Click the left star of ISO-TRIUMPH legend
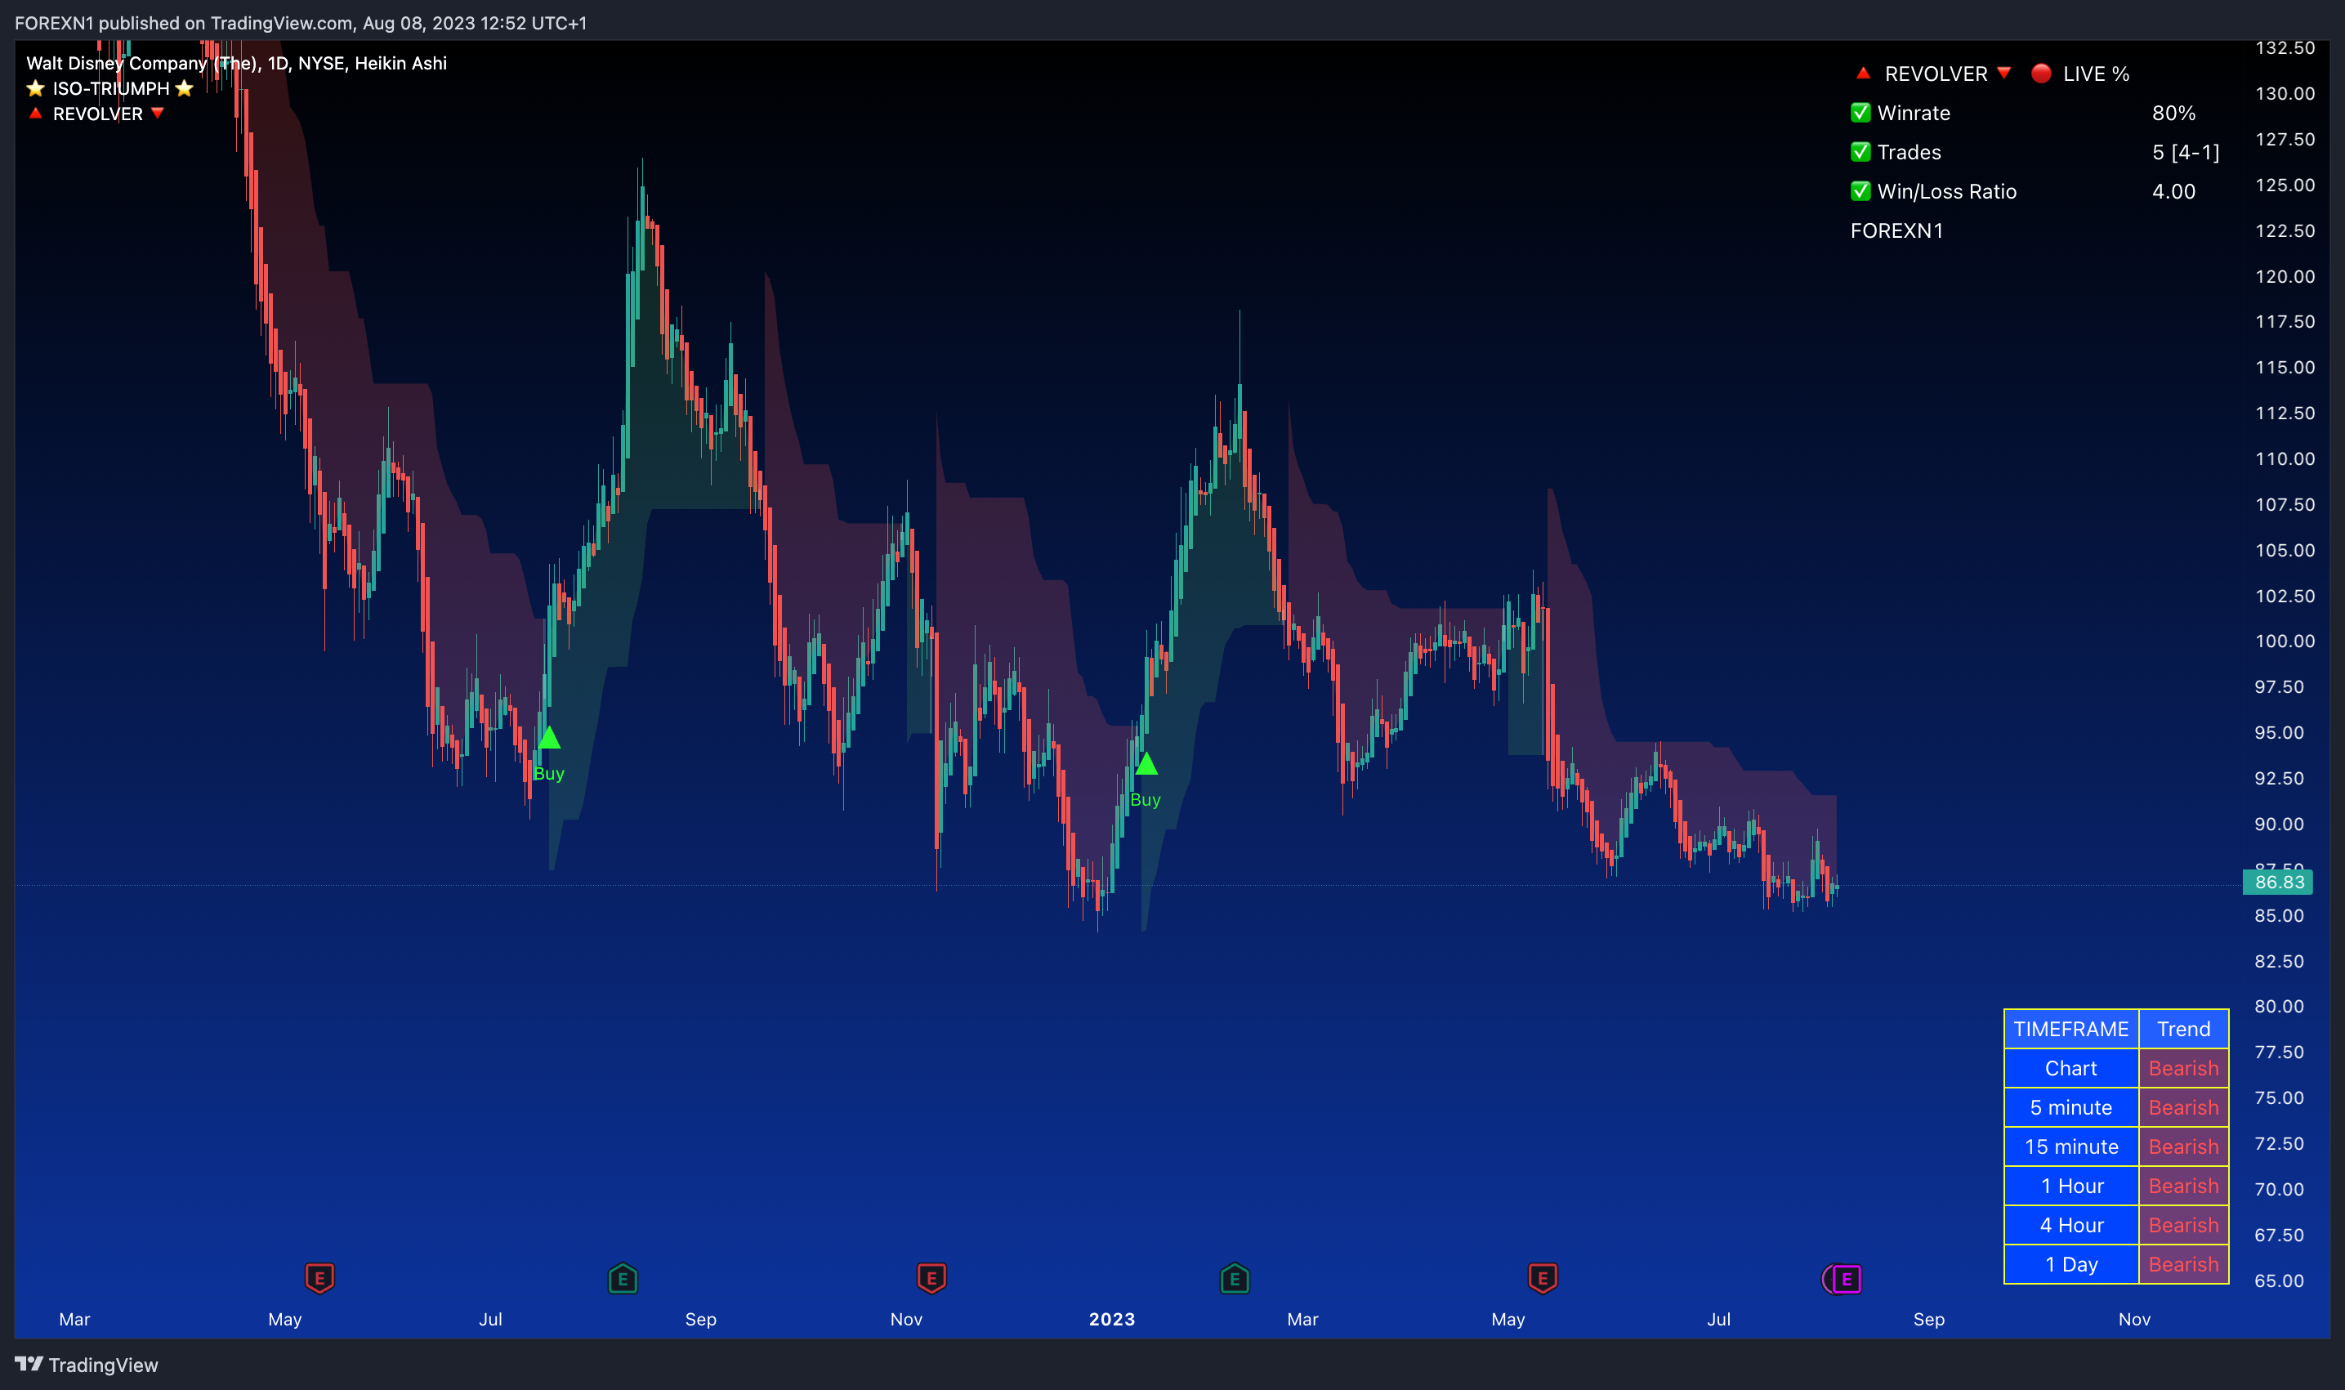Screen dimensions: 2345x1390 click(x=36, y=88)
